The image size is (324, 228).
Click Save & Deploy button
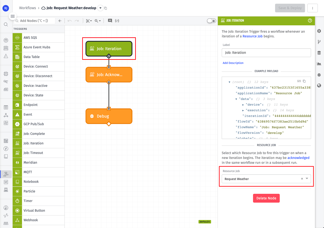(x=290, y=8)
